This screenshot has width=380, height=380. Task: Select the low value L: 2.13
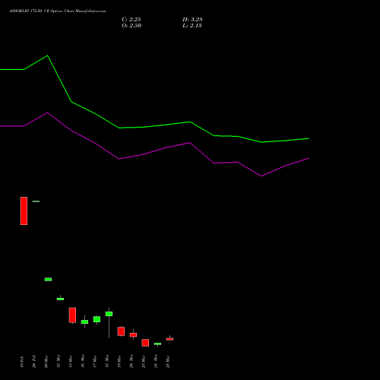point(192,26)
